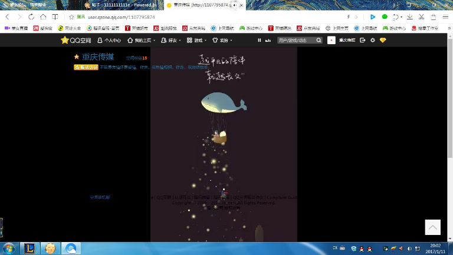
Task: Expand the undo-close dropdown arrow
Action: [401, 17]
